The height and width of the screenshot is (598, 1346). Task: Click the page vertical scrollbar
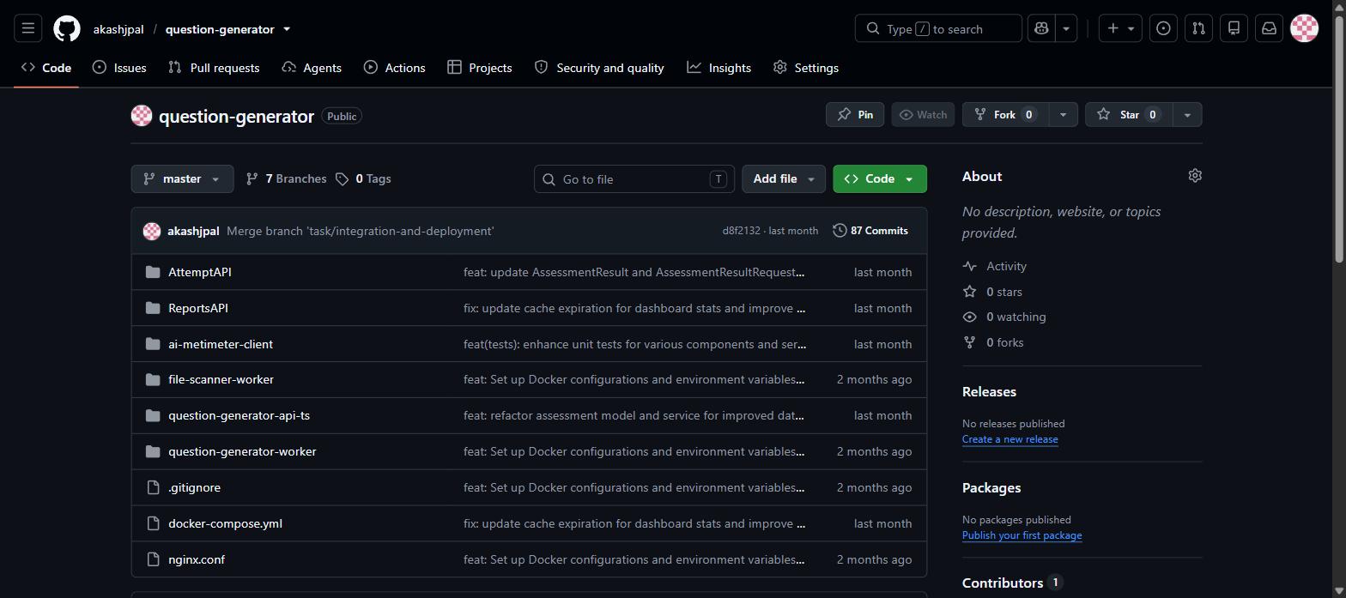click(x=1340, y=137)
